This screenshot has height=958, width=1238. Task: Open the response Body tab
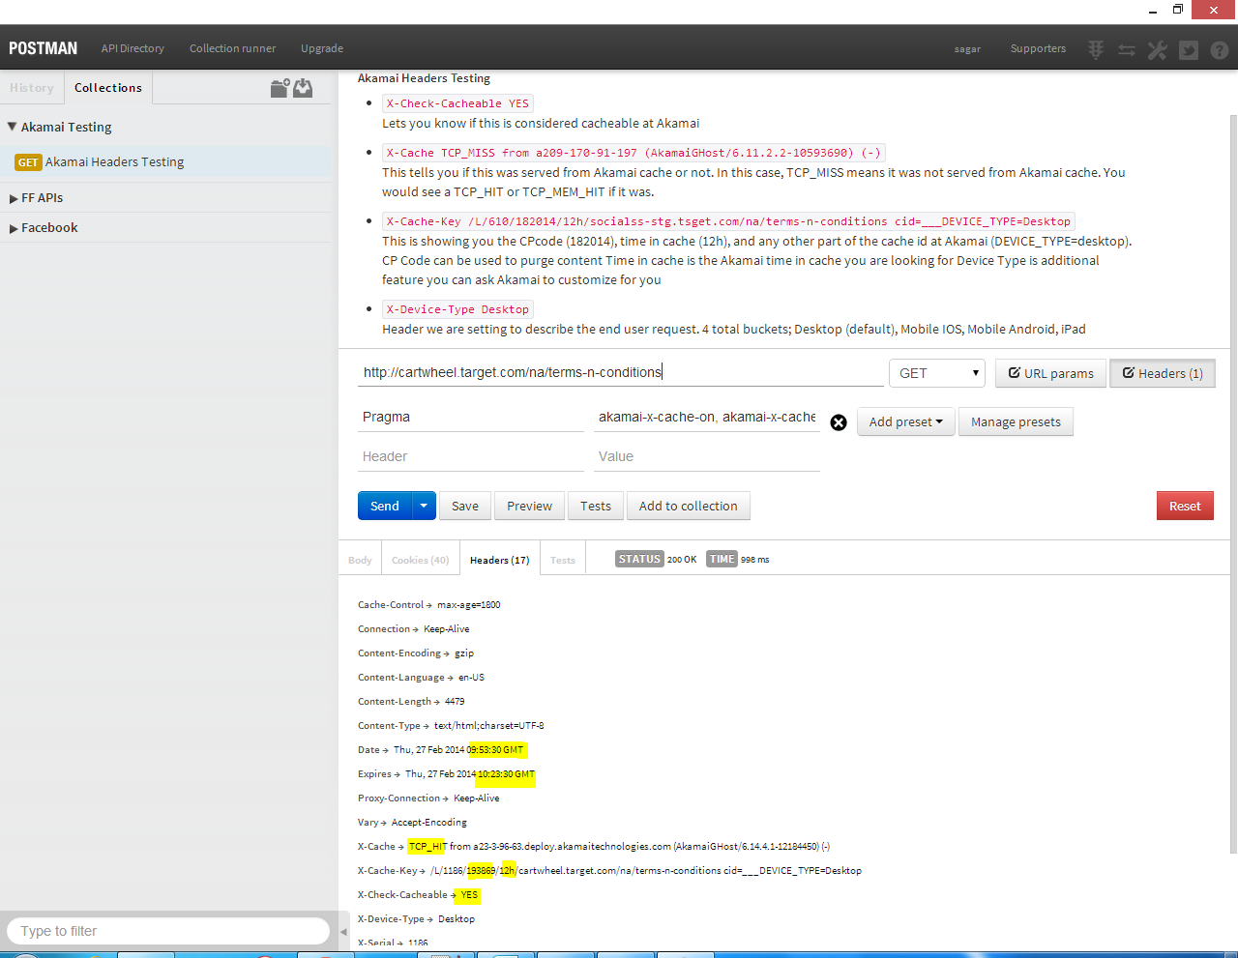tap(360, 560)
